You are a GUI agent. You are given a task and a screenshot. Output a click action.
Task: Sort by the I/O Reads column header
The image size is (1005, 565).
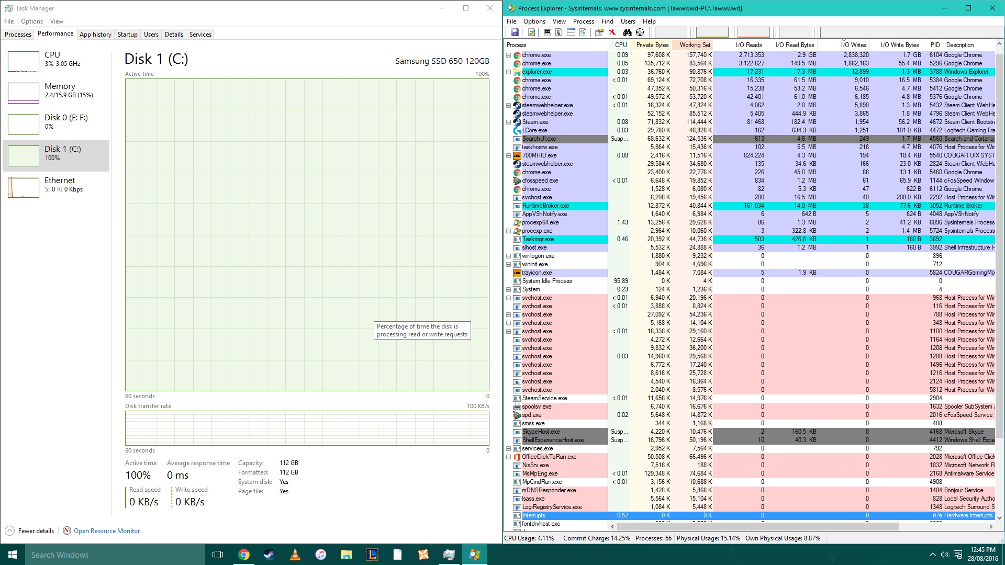739,45
